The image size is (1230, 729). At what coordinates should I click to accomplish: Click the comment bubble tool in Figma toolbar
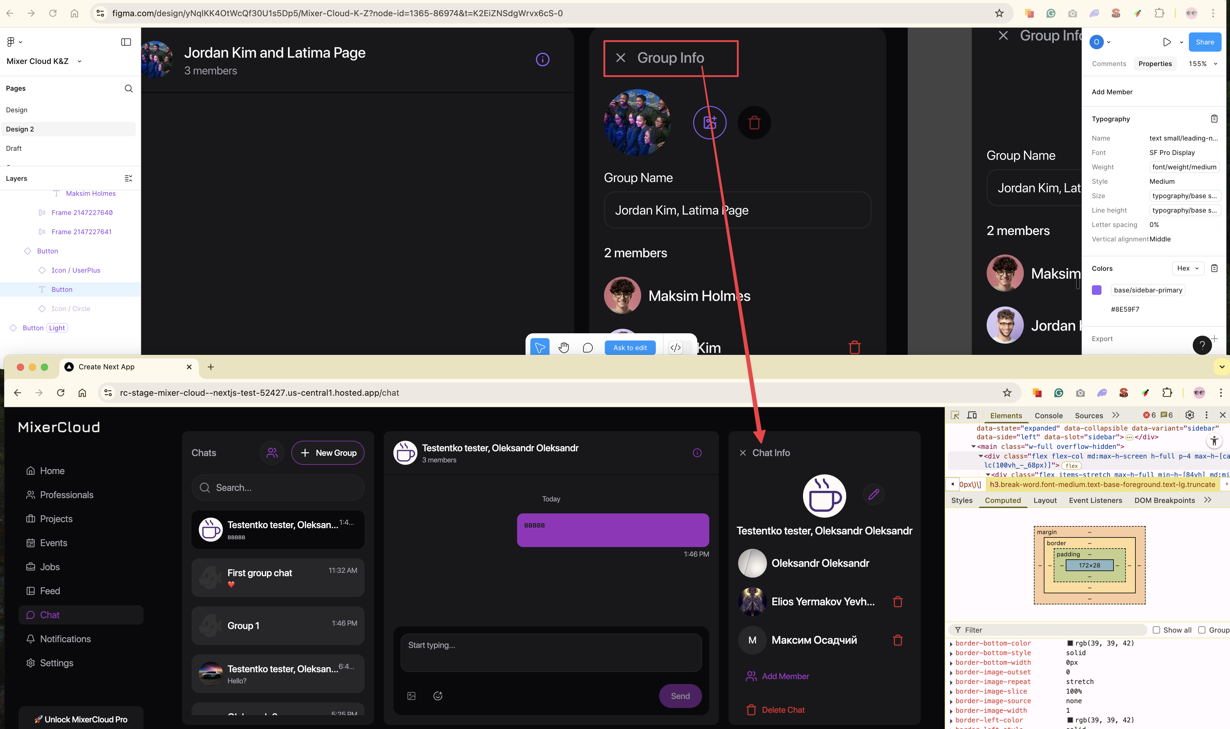pyautogui.click(x=587, y=348)
